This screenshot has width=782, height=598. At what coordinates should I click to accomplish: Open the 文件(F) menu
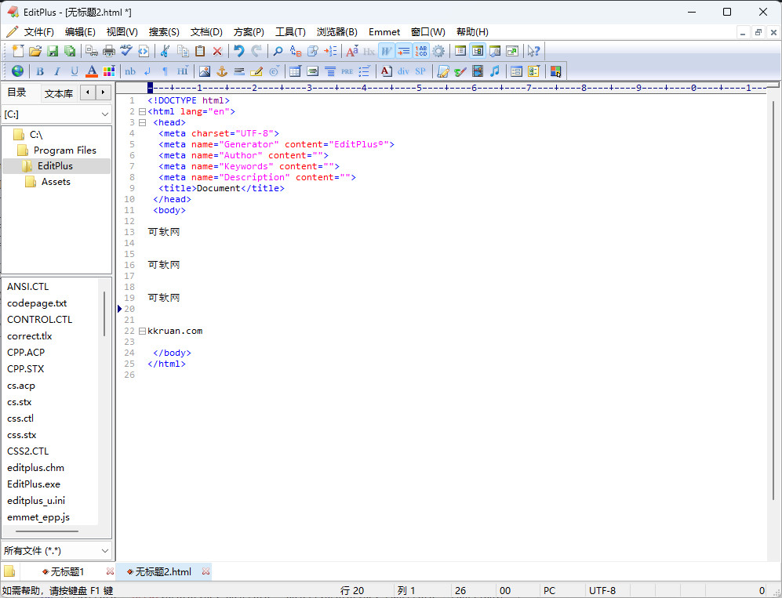click(39, 32)
